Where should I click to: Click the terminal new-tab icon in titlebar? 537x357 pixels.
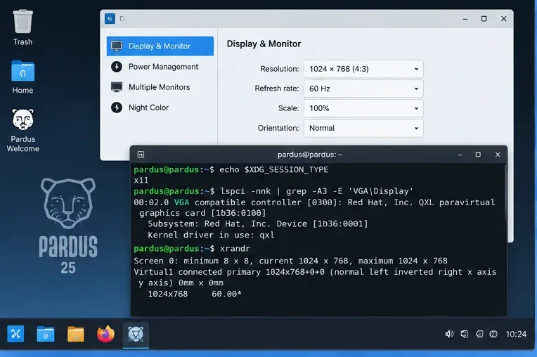coord(141,155)
